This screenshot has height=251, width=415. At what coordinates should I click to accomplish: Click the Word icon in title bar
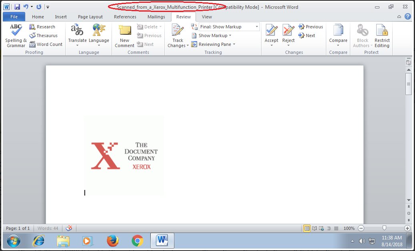(6, 7)
